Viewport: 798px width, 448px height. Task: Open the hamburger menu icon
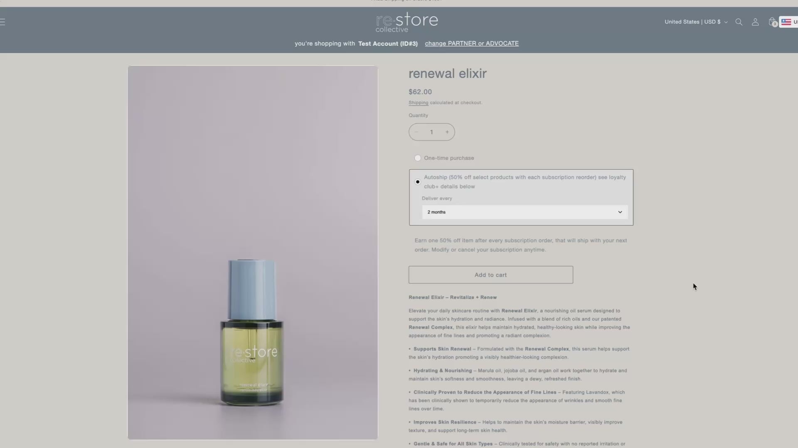[2, 22]
